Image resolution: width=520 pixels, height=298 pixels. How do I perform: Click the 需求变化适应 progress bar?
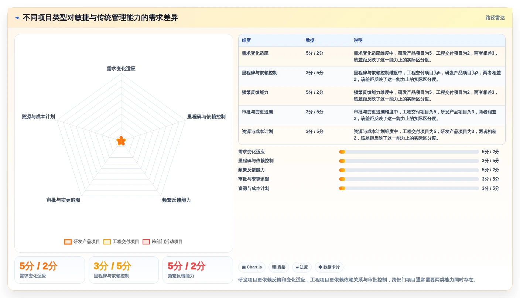pyautogui.click(x=409, y=152)
